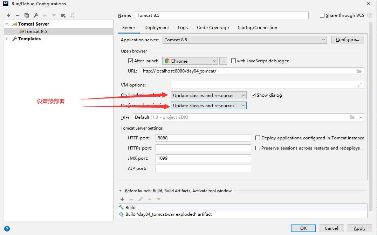377x235 pixels.
Task: Click the Apply button
Action: (359, 228)
